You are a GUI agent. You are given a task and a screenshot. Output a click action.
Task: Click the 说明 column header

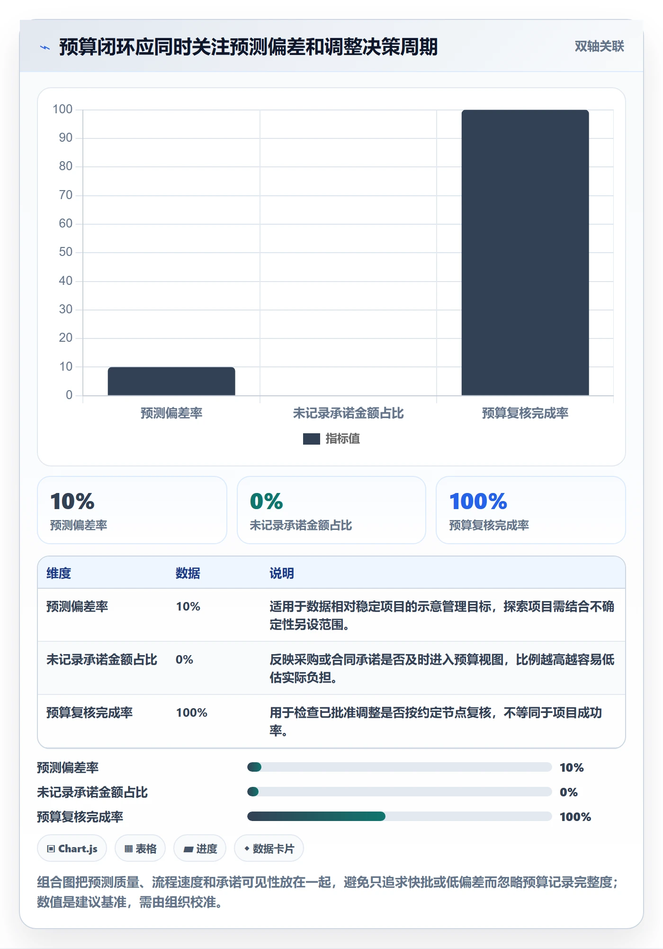(282, 573)
